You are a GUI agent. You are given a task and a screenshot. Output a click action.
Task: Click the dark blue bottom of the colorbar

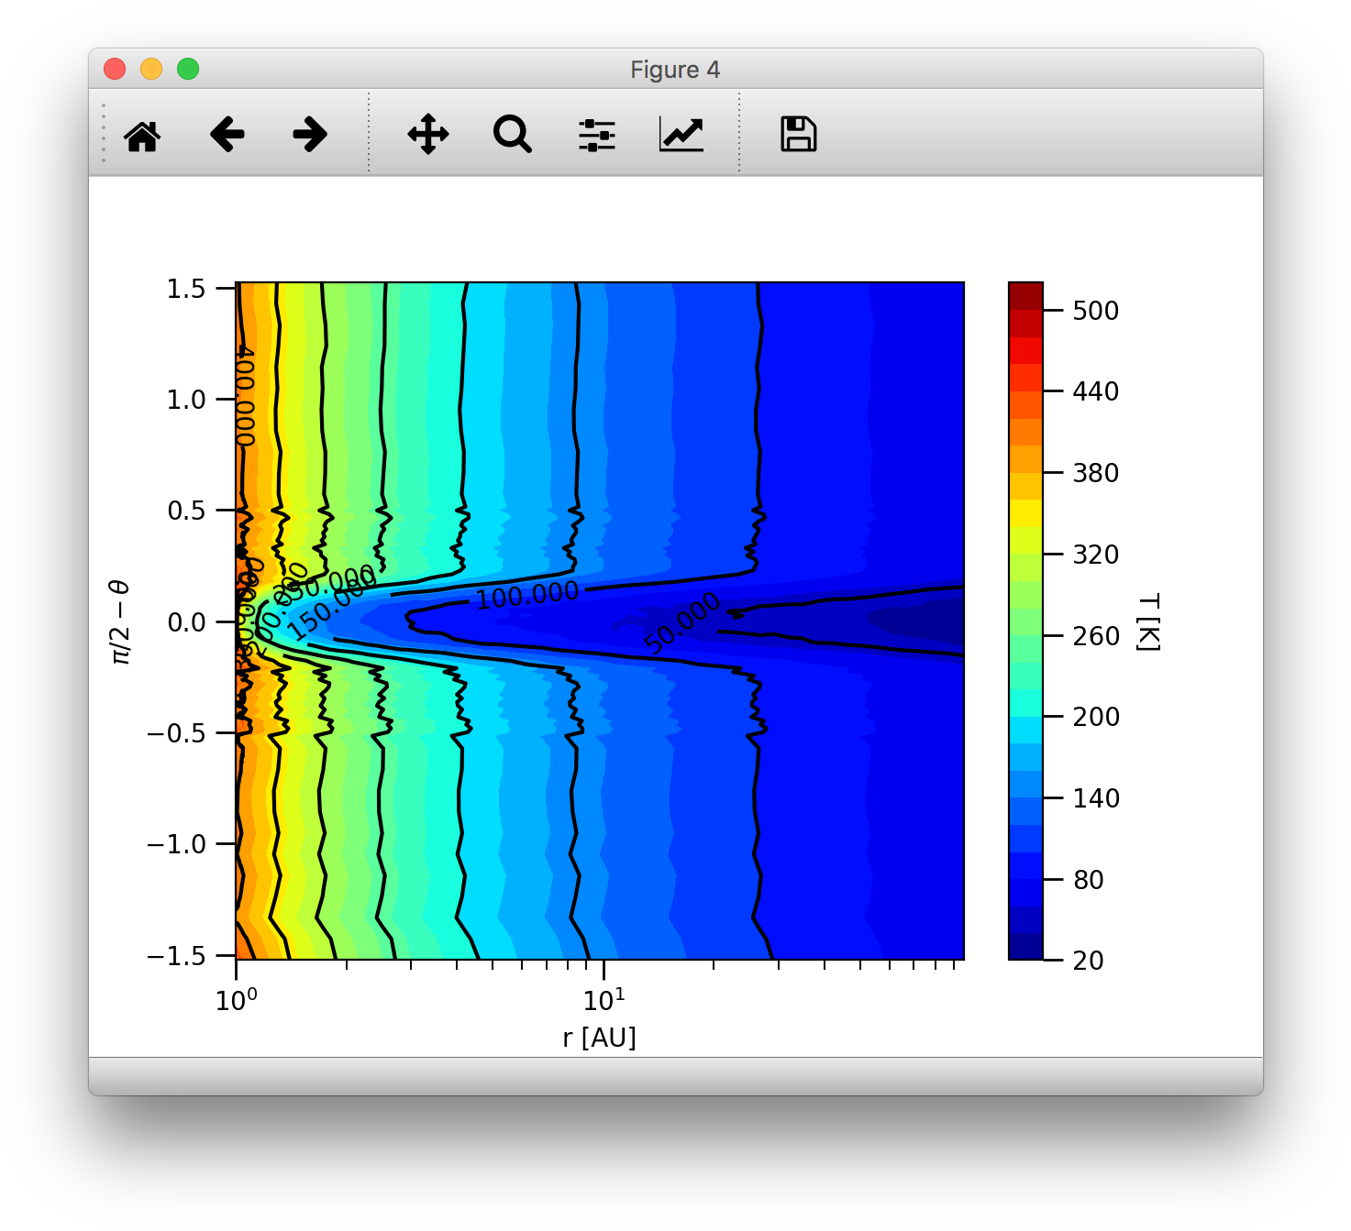tap(1025, 944)
